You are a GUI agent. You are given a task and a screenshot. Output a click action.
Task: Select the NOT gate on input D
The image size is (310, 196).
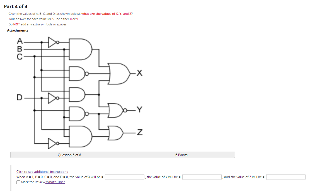pyautogui.click(x=53, y=98)
